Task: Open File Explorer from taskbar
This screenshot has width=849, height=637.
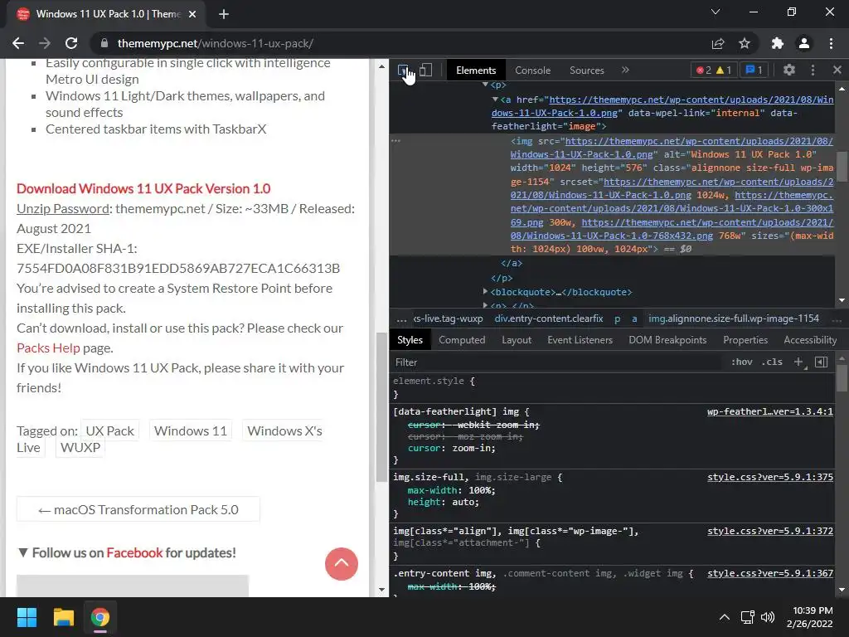Action: click(x=63, y=617)
